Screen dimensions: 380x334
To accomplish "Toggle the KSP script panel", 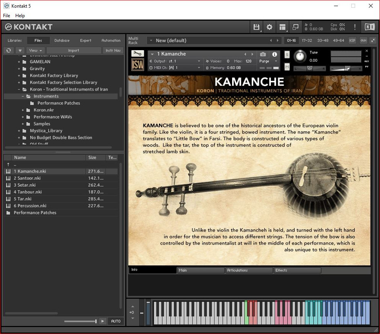I will point(352,40).
